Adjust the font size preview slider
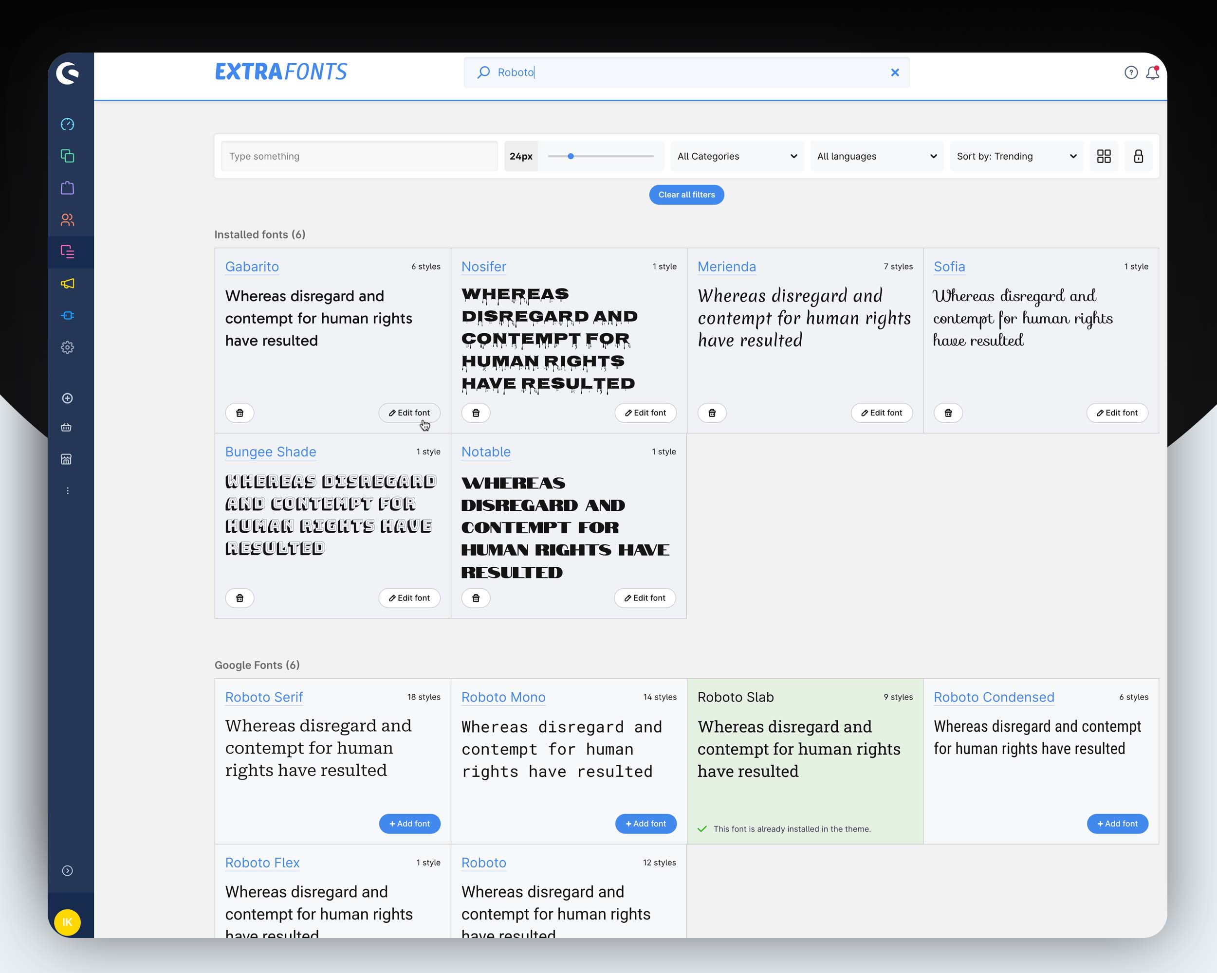Screen dimensions: 1217x973 601,156
